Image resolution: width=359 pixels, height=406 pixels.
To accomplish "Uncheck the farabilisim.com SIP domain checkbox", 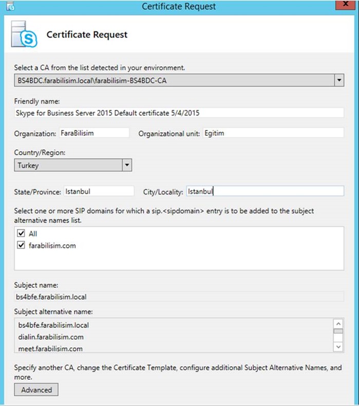I will (21, 245).
